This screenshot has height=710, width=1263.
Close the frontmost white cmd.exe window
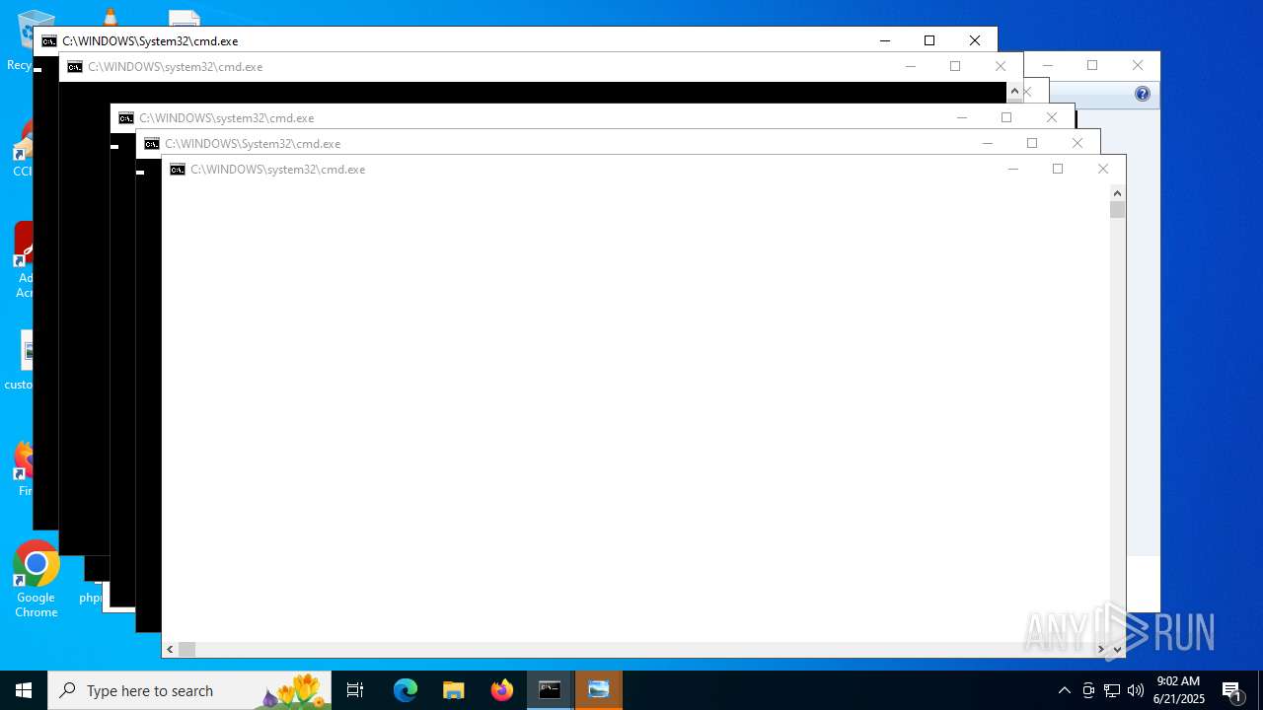click(x=1103, y=169)
